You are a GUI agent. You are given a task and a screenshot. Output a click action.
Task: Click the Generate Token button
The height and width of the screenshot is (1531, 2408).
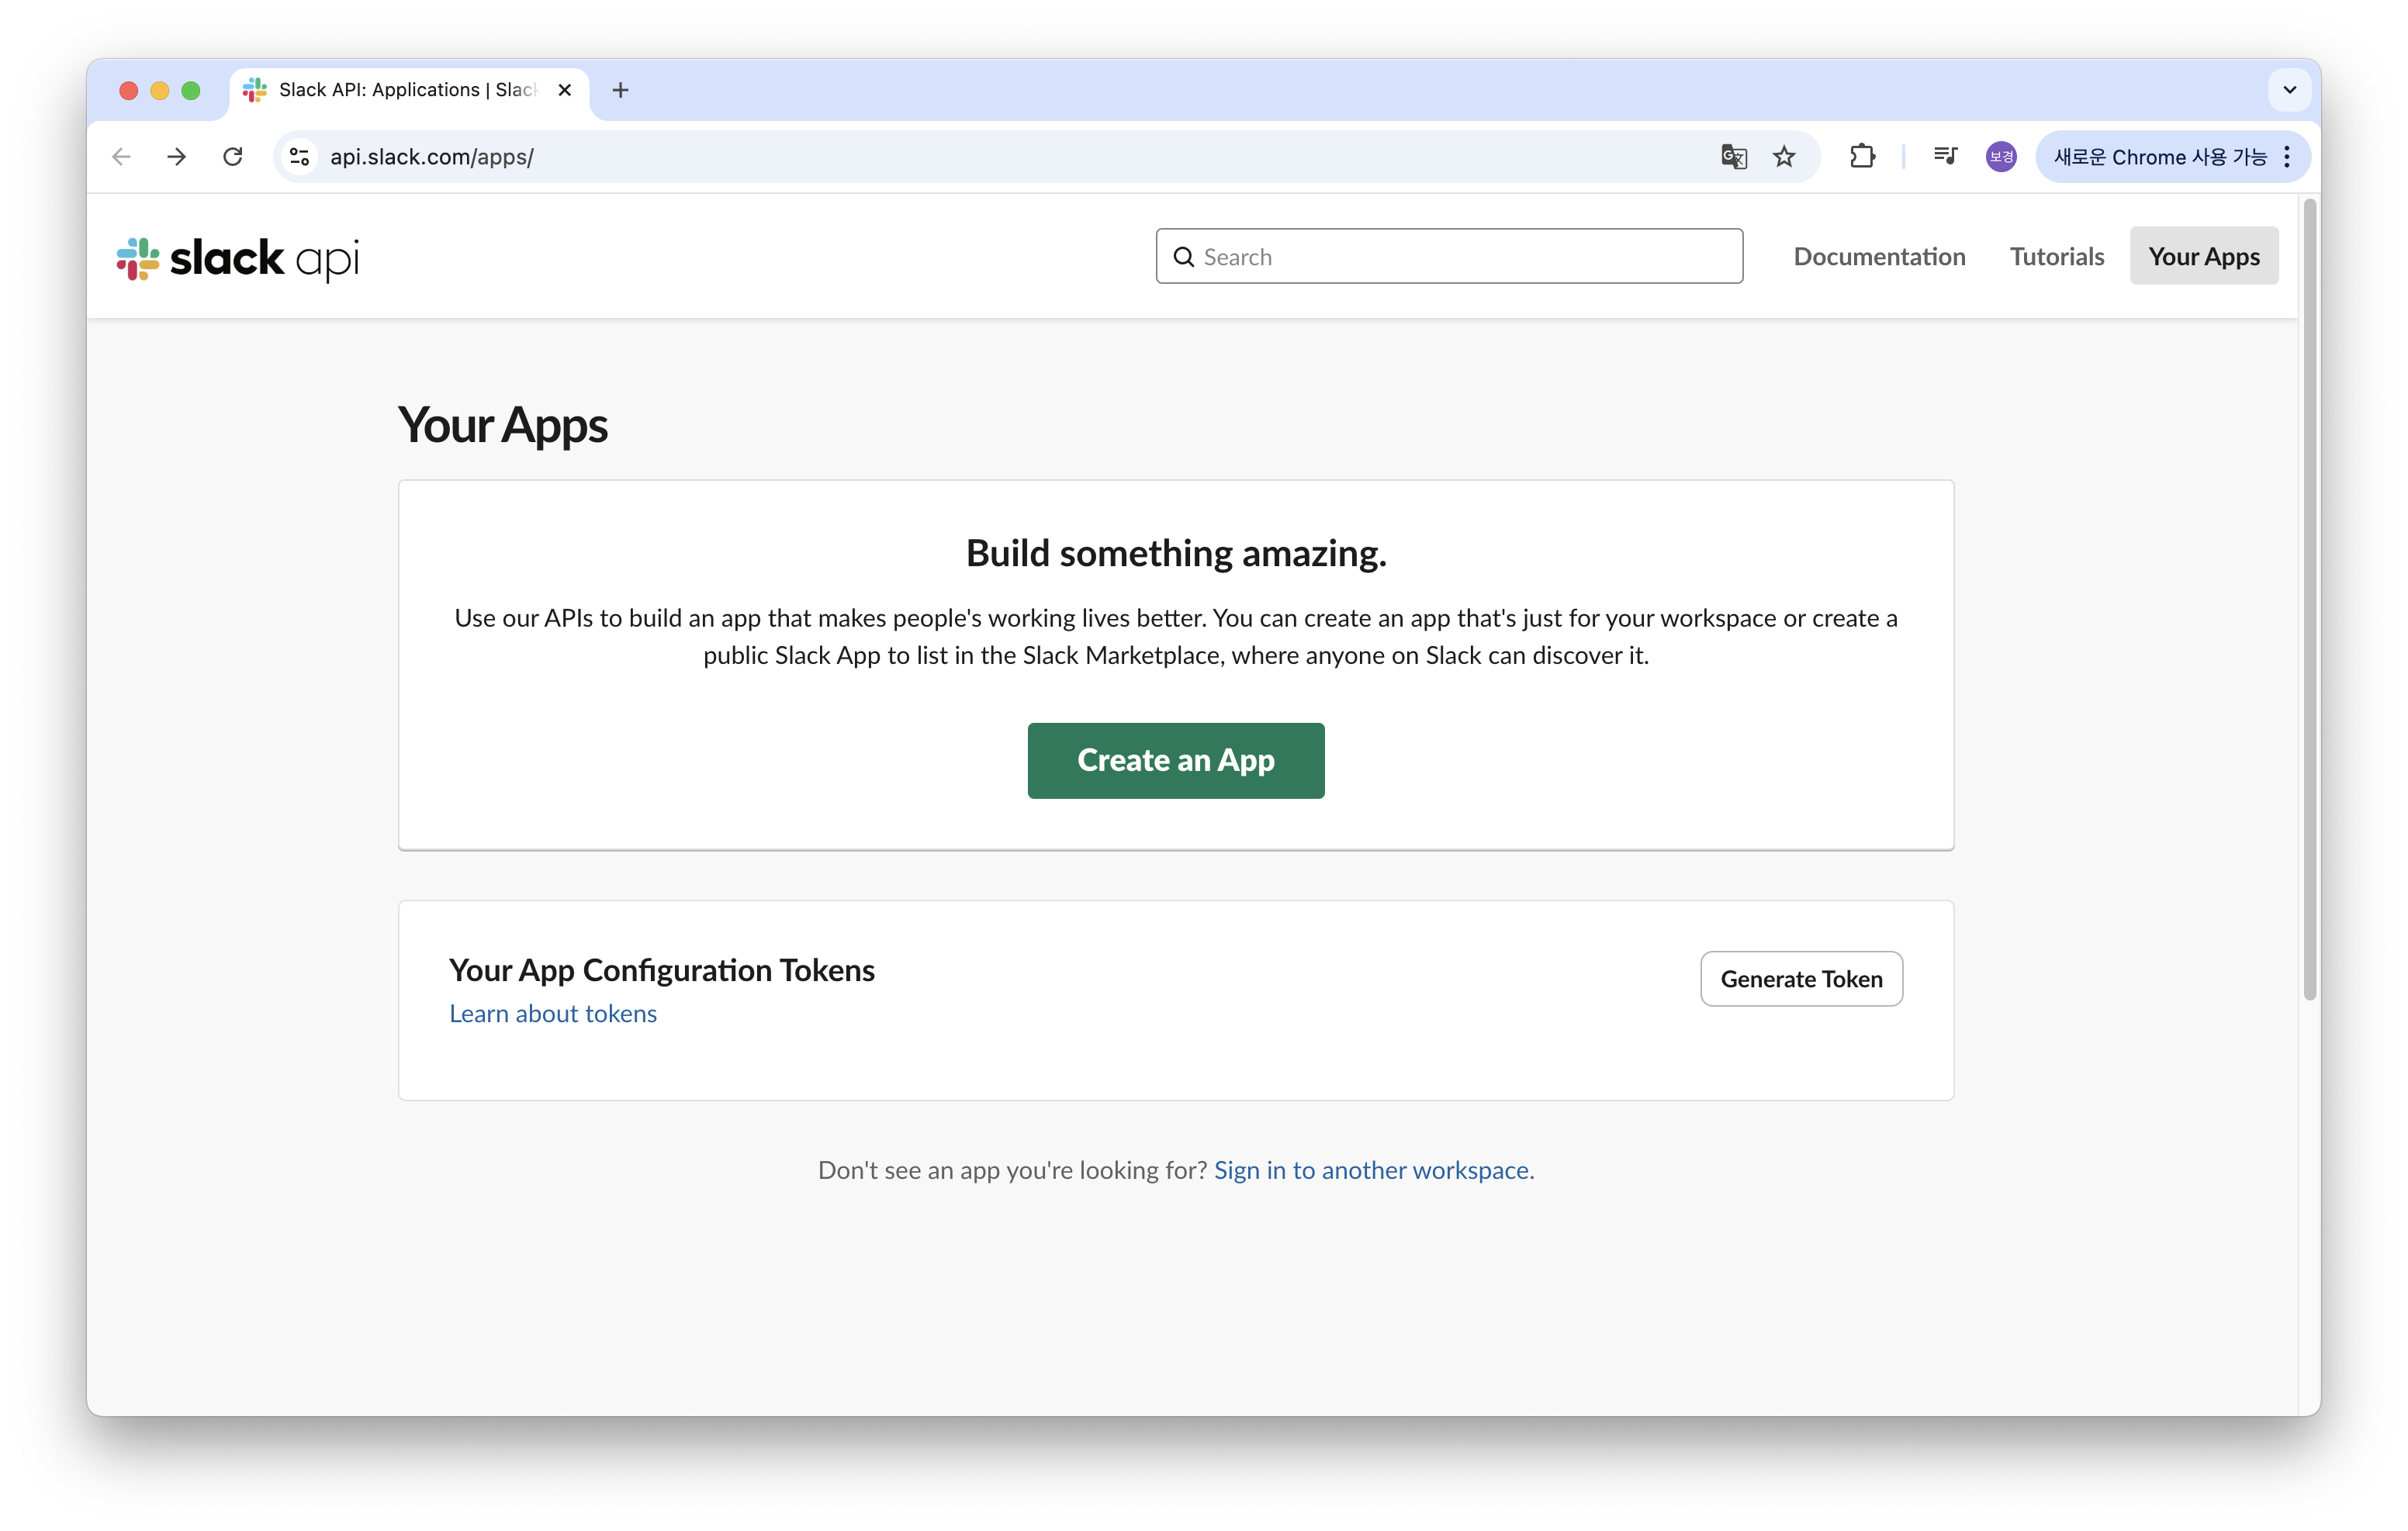tap(1801, 979)
